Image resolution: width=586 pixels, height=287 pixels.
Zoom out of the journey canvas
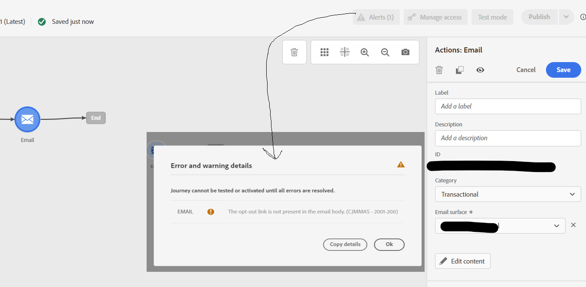click(385, 52)
